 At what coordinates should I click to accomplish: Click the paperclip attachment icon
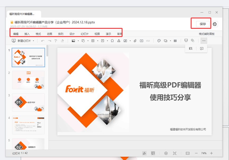pos(135,41)
